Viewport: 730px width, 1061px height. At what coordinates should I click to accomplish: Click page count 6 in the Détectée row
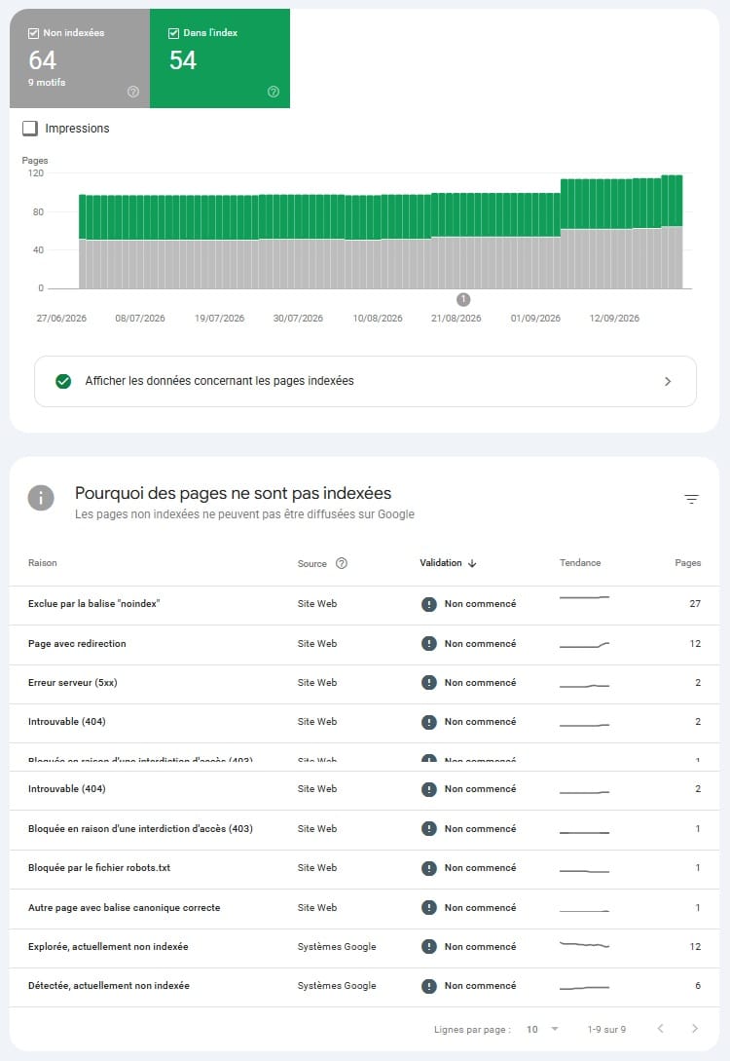coord(698,986)
